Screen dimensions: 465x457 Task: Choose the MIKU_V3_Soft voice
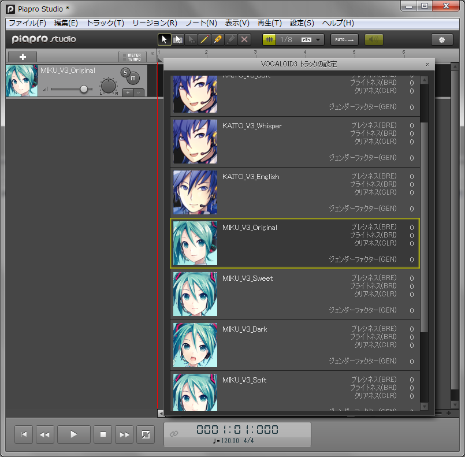(x=295, y=391)
